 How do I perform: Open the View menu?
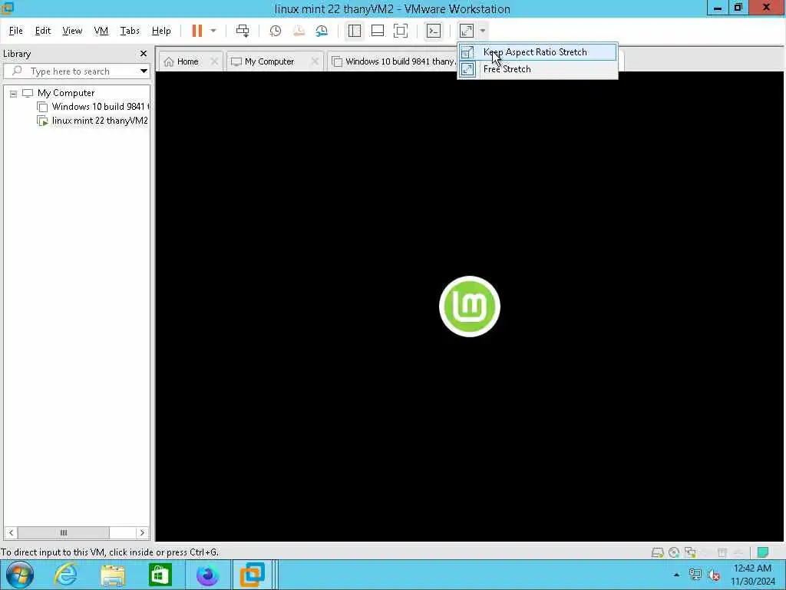tap(72, 31)
